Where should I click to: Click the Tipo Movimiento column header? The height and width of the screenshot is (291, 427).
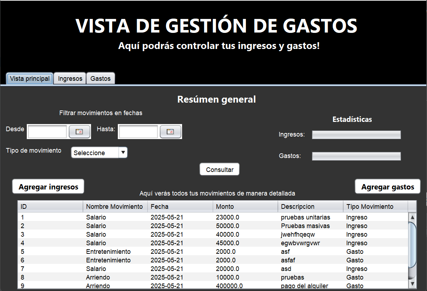tap(375, 207)
